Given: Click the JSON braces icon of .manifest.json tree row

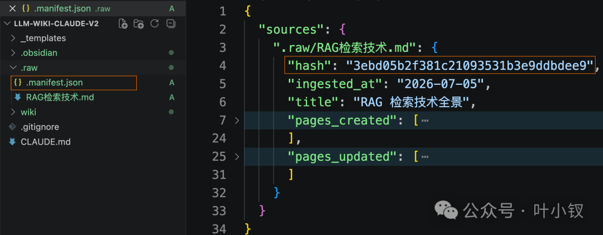Looking at the screenshot, I should point(17,82).
